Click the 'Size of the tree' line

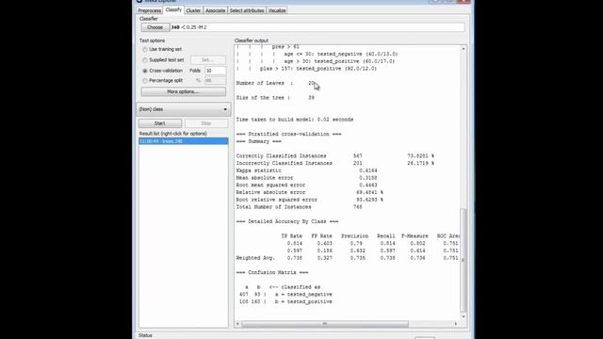[275, 98]
